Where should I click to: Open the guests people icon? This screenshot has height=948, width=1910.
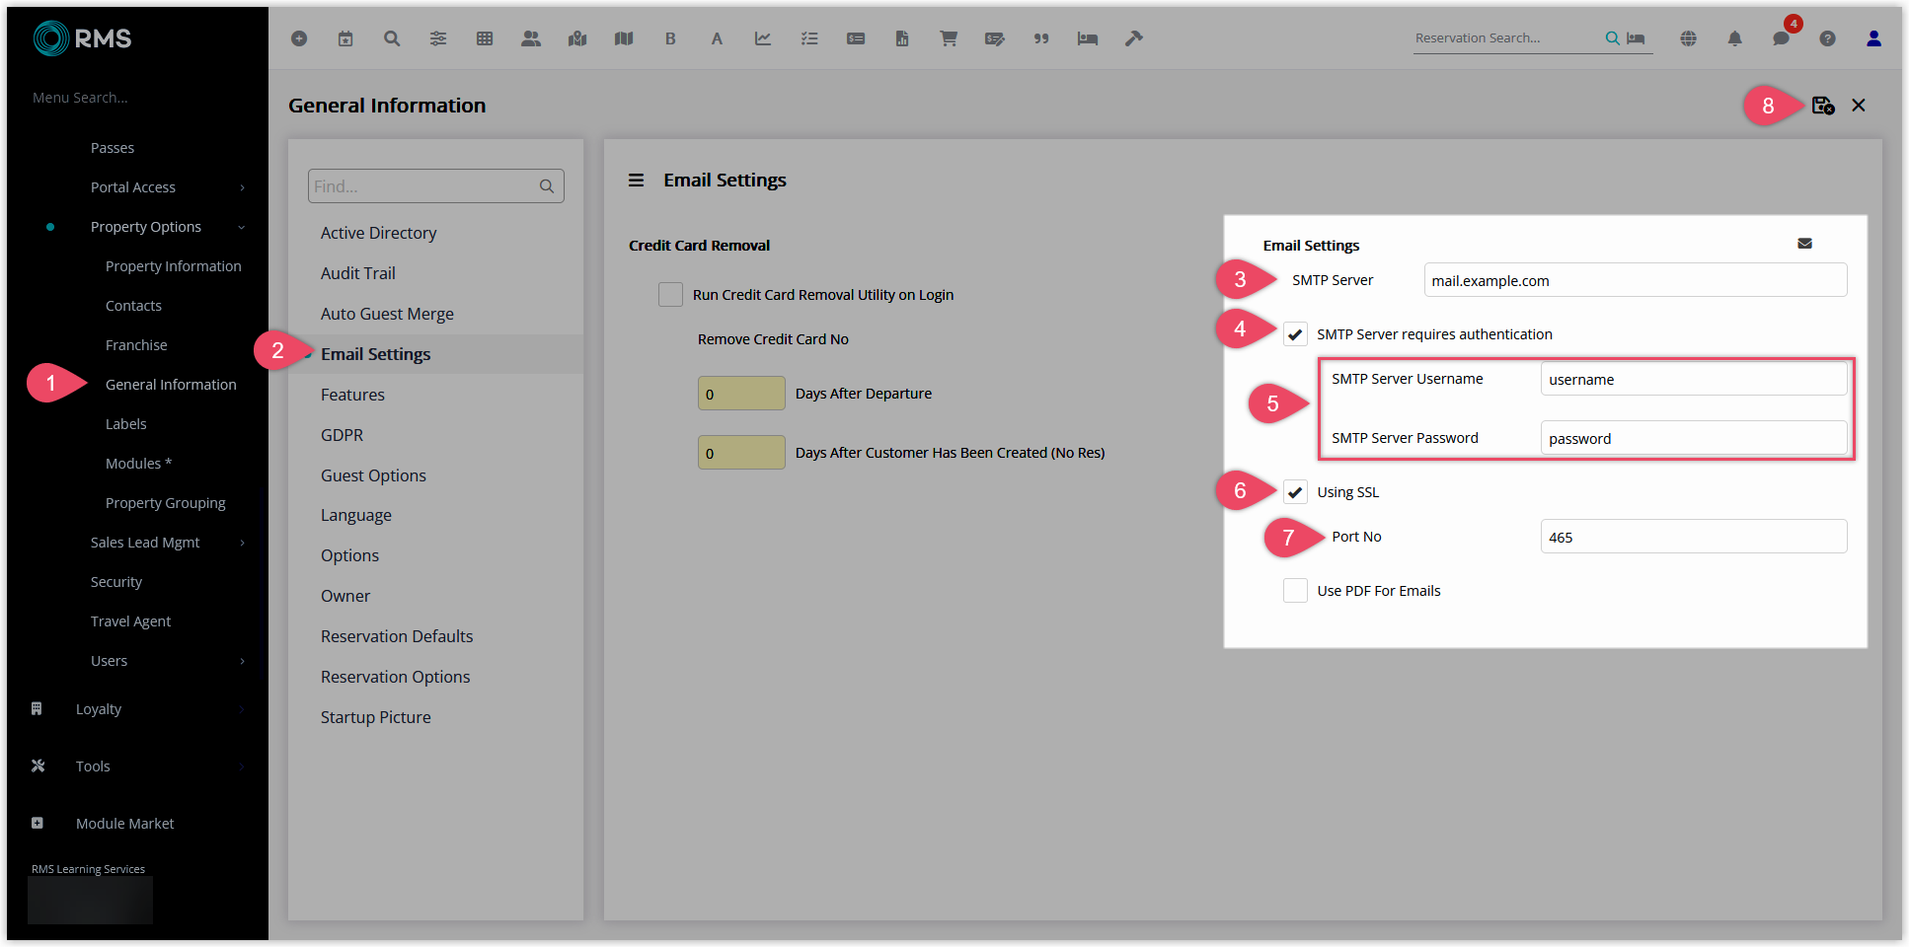point(531,38)
